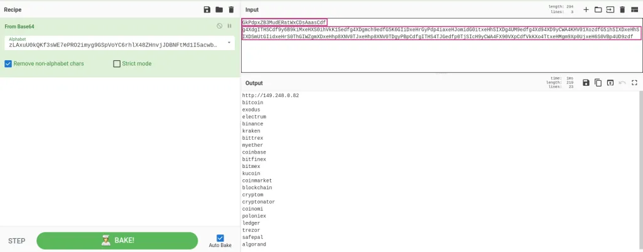Image resolution: width=643 pixels, height=252 pixels.
Task: Click the http://149.248.0.82 output line
Action: pos(271,95)
